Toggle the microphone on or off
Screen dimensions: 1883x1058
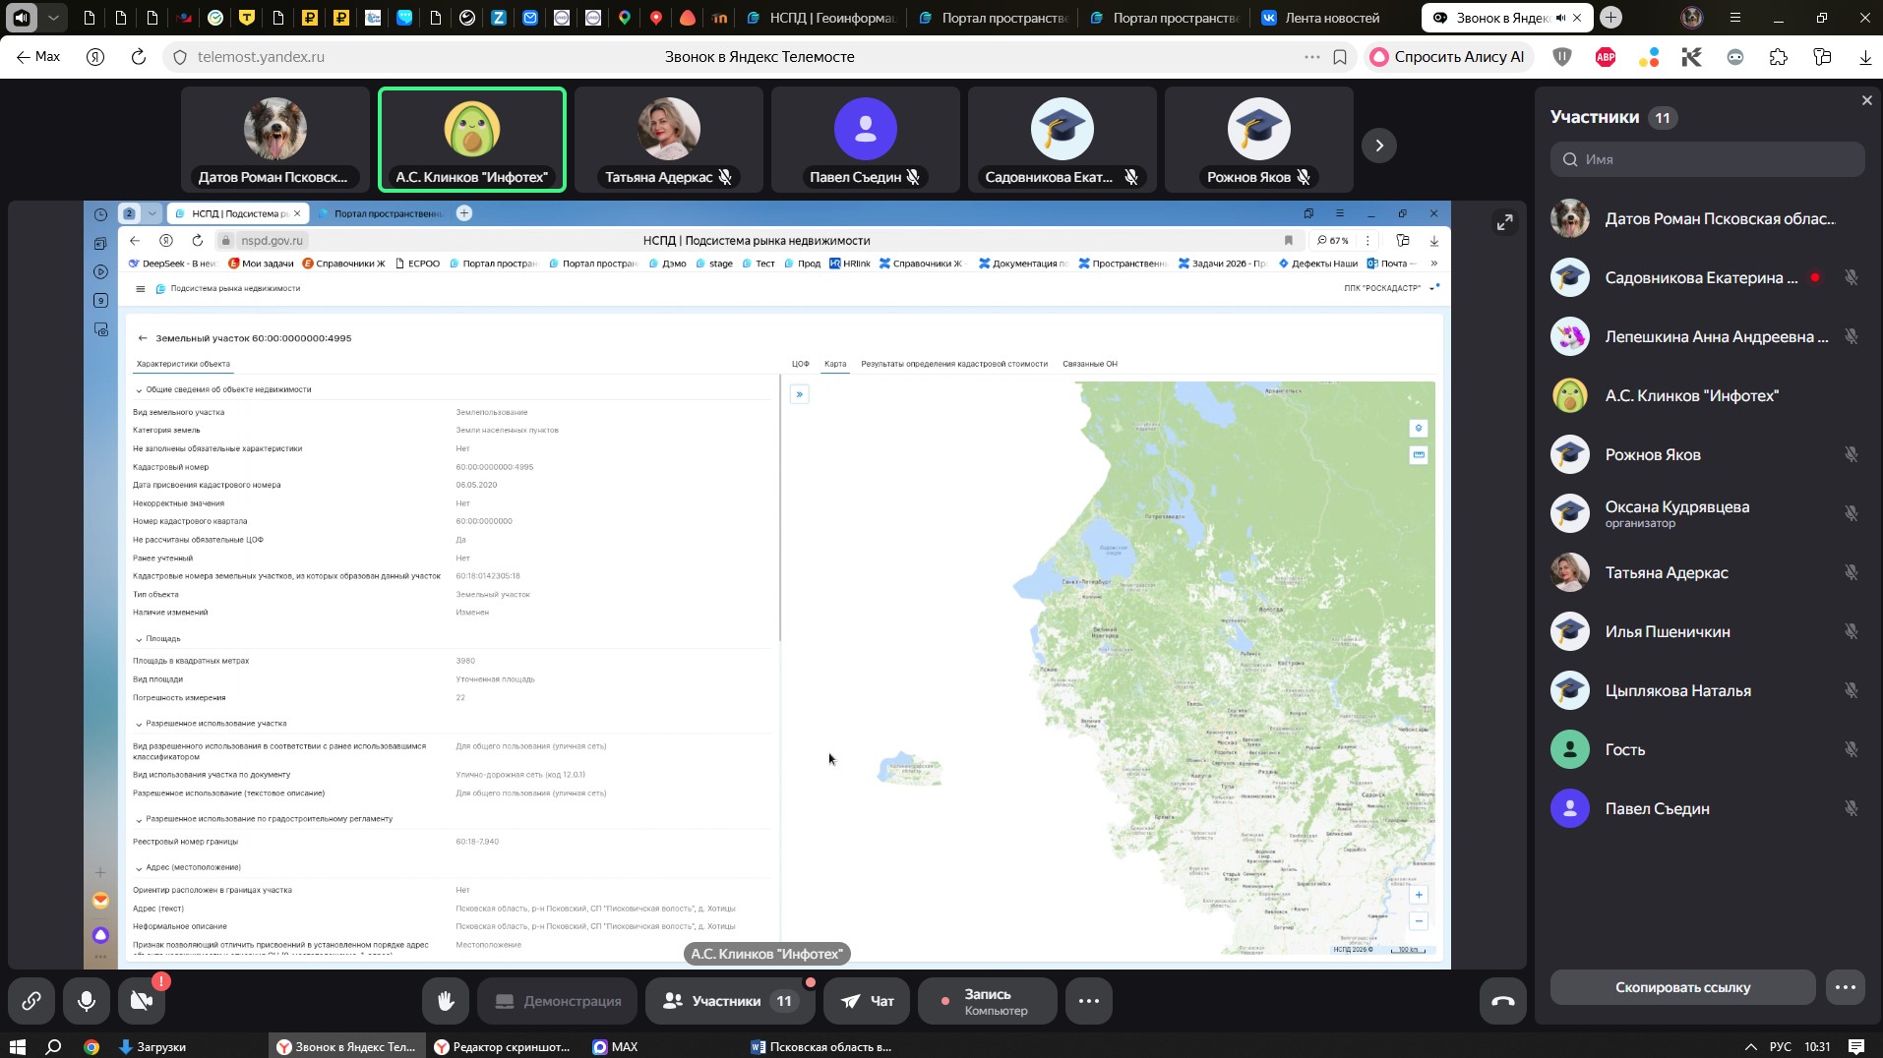click(x=87, y=1001)
